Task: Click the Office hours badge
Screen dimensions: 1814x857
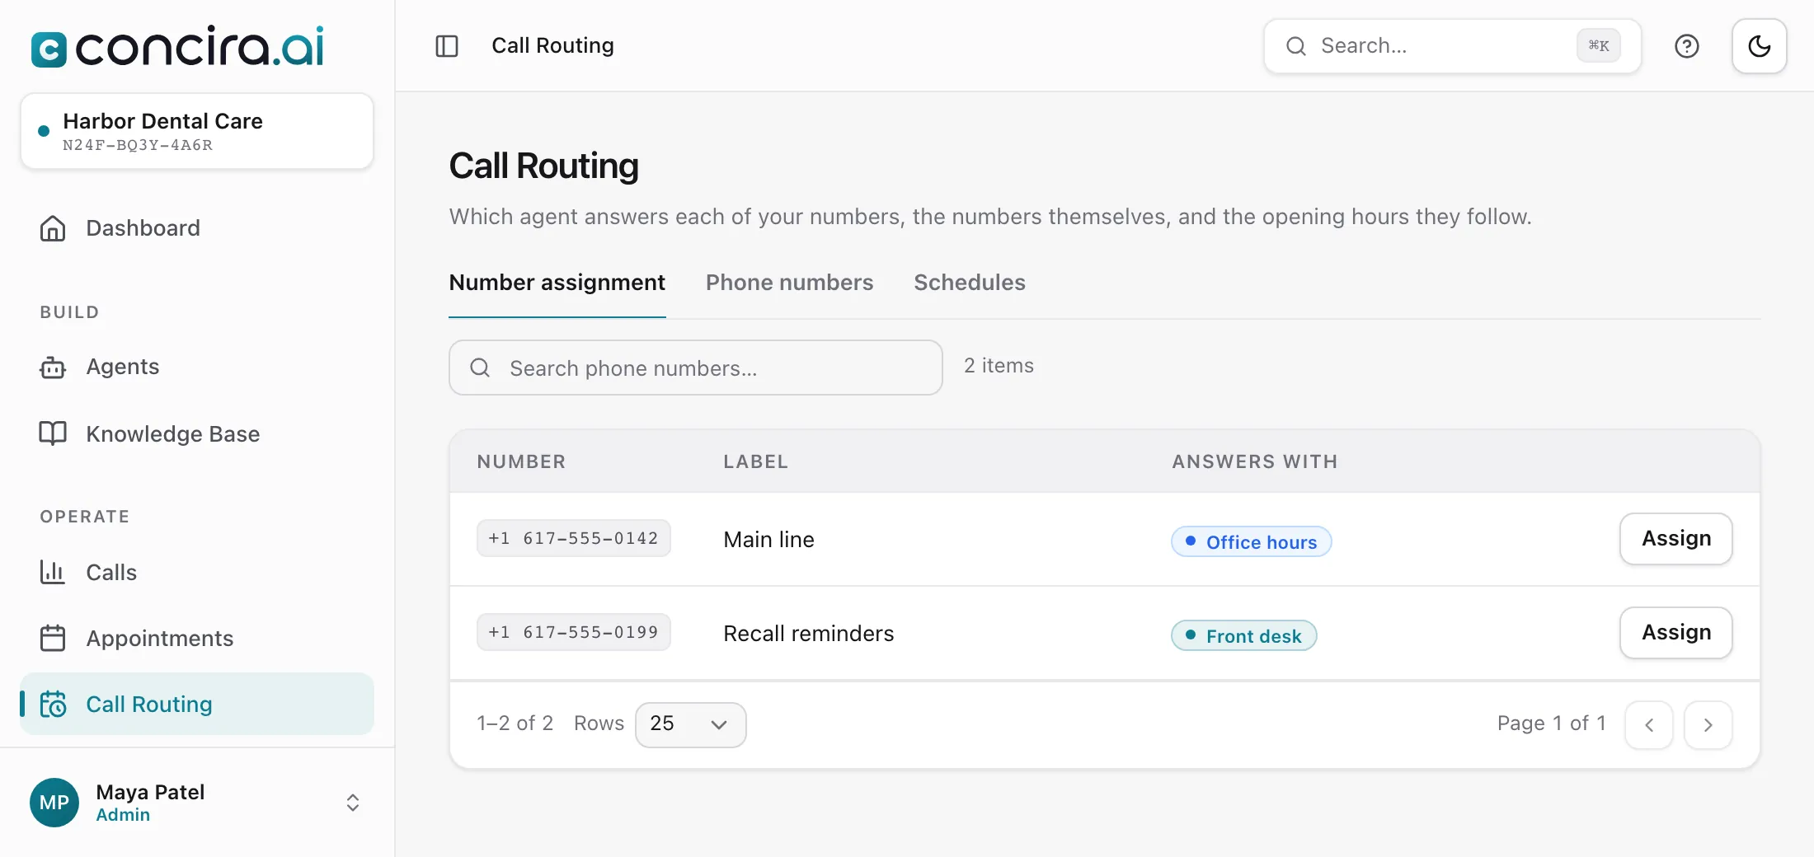Action: (1252, 542)
